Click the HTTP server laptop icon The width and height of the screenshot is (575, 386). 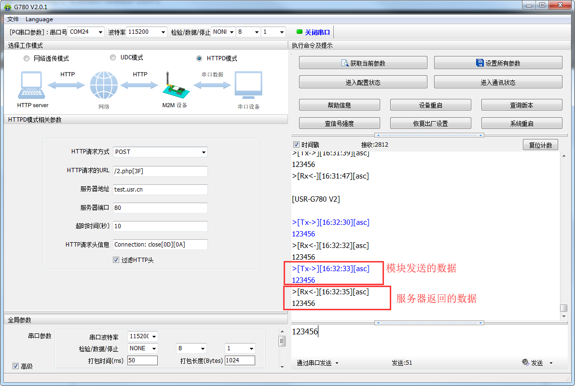tap(32, 85)
